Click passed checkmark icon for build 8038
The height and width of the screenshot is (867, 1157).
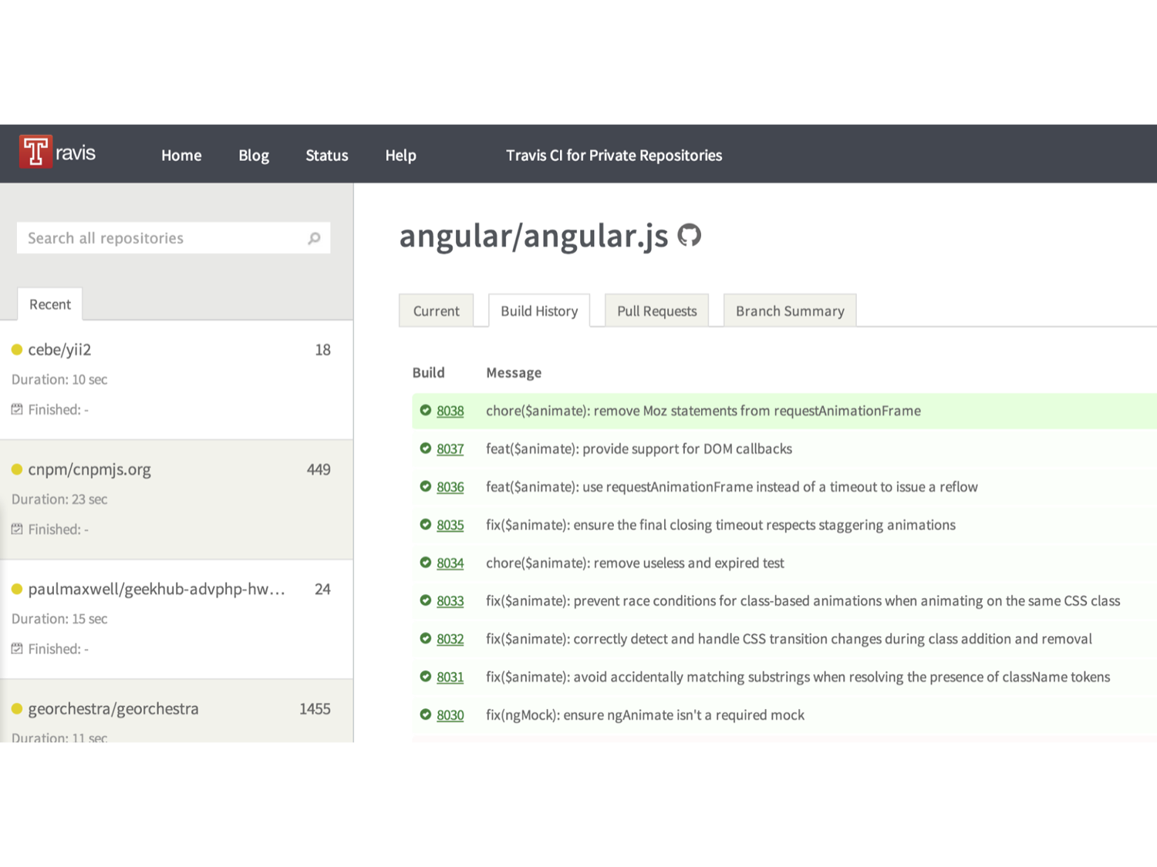(x=425, y=410)
